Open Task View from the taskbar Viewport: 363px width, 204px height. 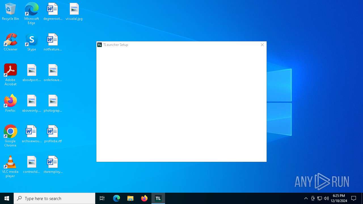102,198
